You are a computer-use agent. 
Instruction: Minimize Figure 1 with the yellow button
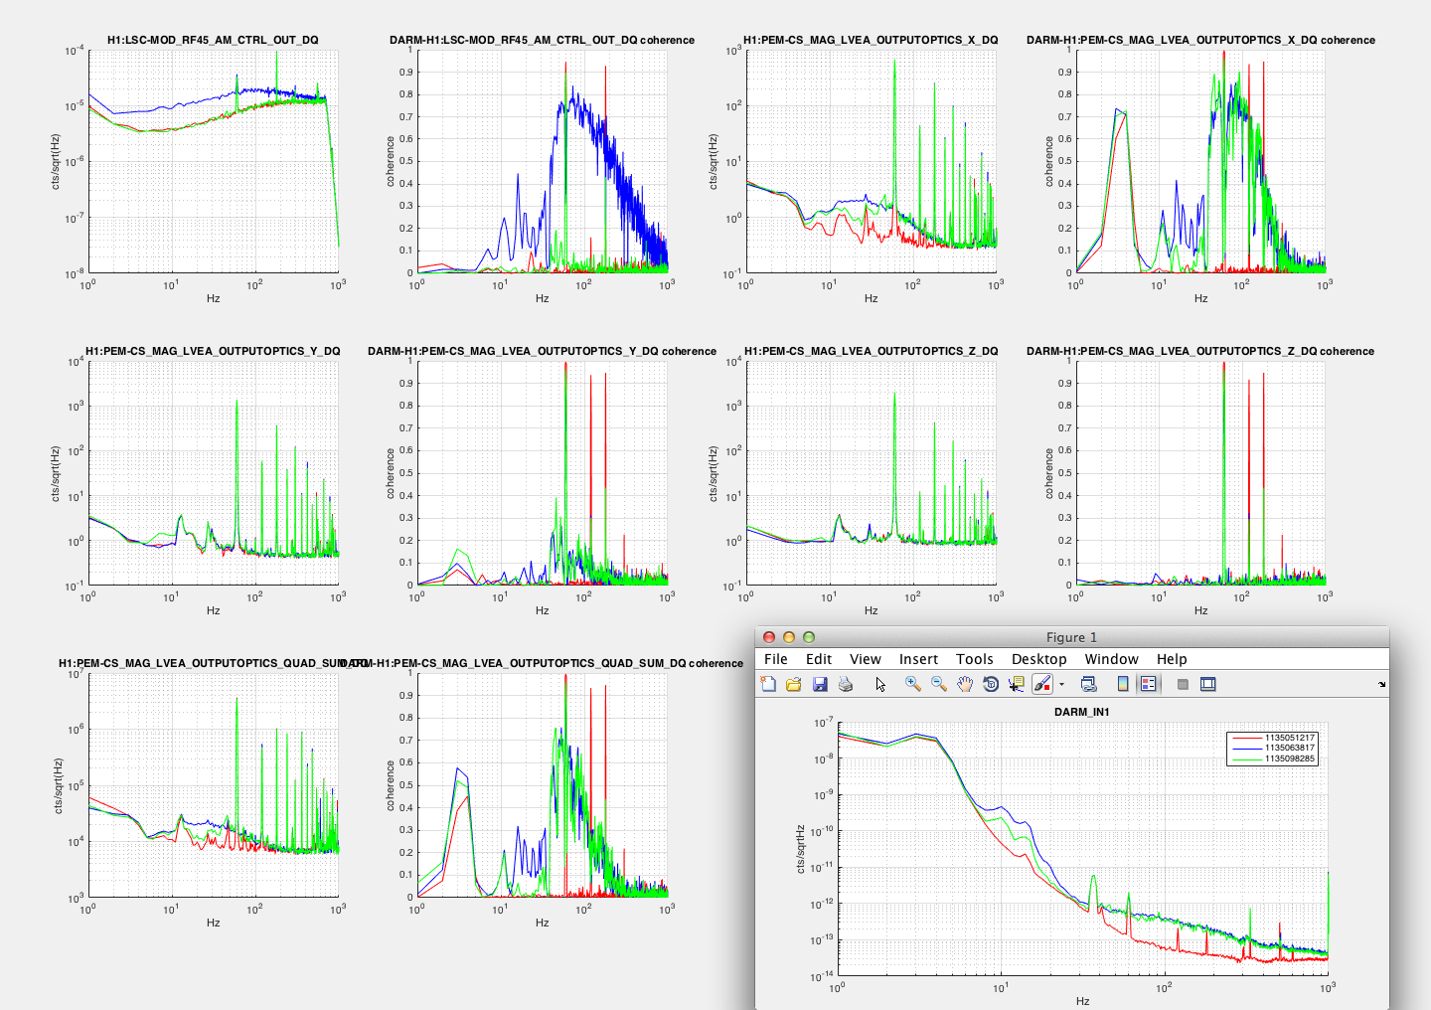pos(789,637)
